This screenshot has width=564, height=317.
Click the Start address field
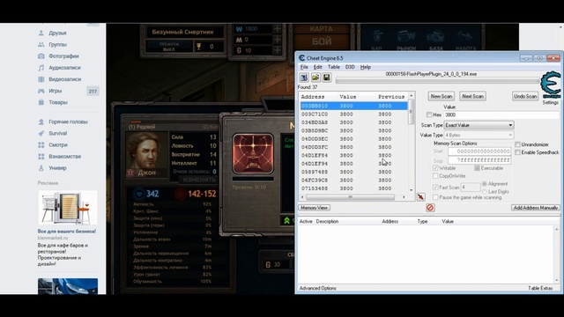479,151
